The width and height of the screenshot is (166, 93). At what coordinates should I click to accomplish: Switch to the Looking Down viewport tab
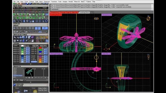point(85,12)
